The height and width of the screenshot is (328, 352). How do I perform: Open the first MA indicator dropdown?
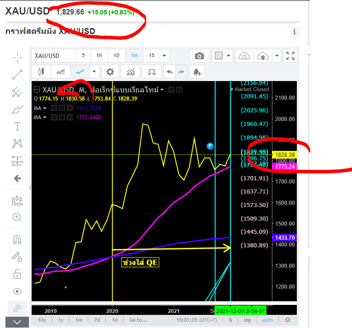coord(45,108)
